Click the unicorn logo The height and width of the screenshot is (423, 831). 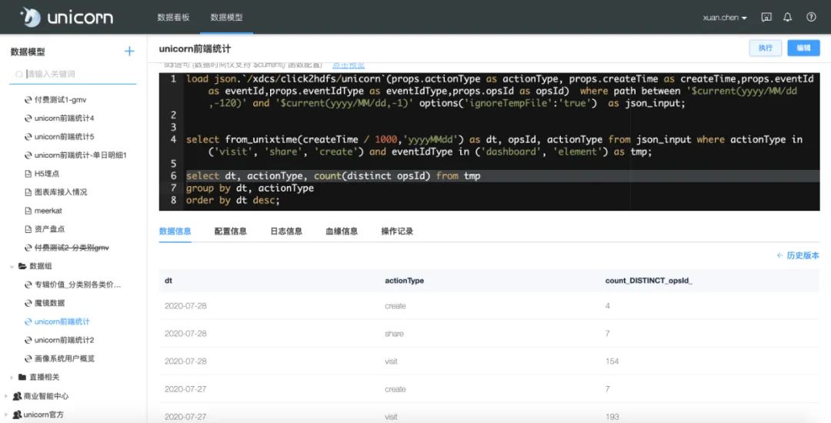tap(66, 17)
